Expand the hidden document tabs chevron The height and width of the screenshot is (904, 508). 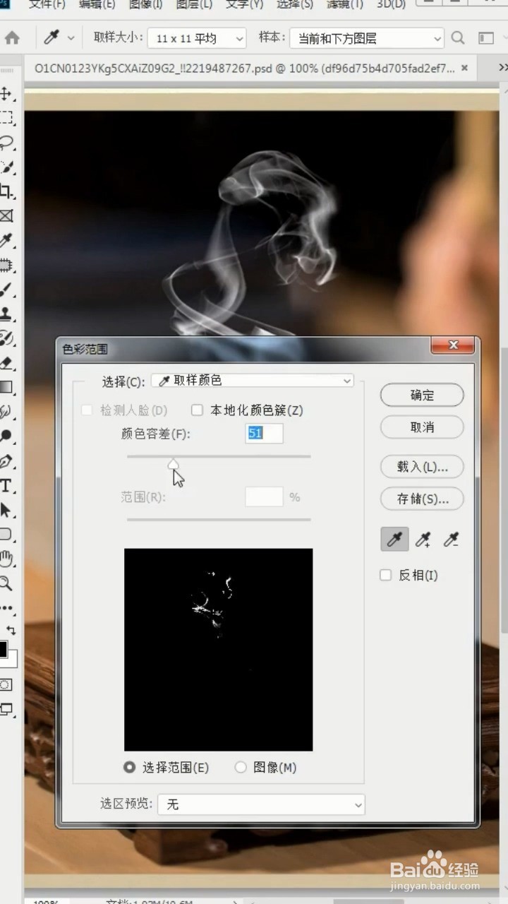click(x=502, y=67)
